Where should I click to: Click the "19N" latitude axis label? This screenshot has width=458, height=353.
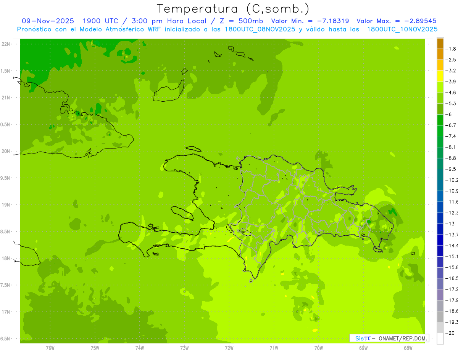point(5,205)
